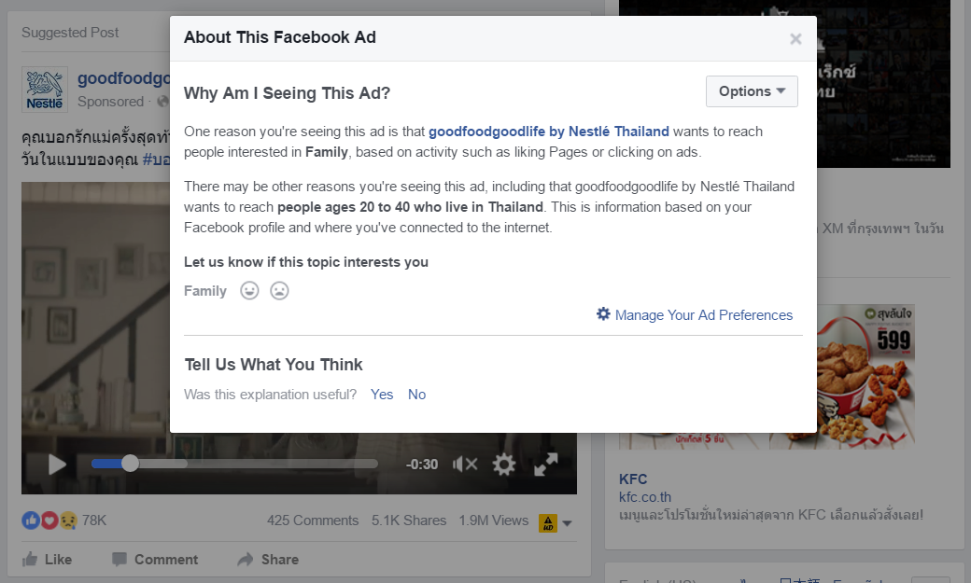Click the KFC ad title

click(633, 479)
